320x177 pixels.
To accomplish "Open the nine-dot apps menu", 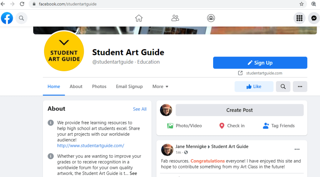I will (x=299, y=18).
